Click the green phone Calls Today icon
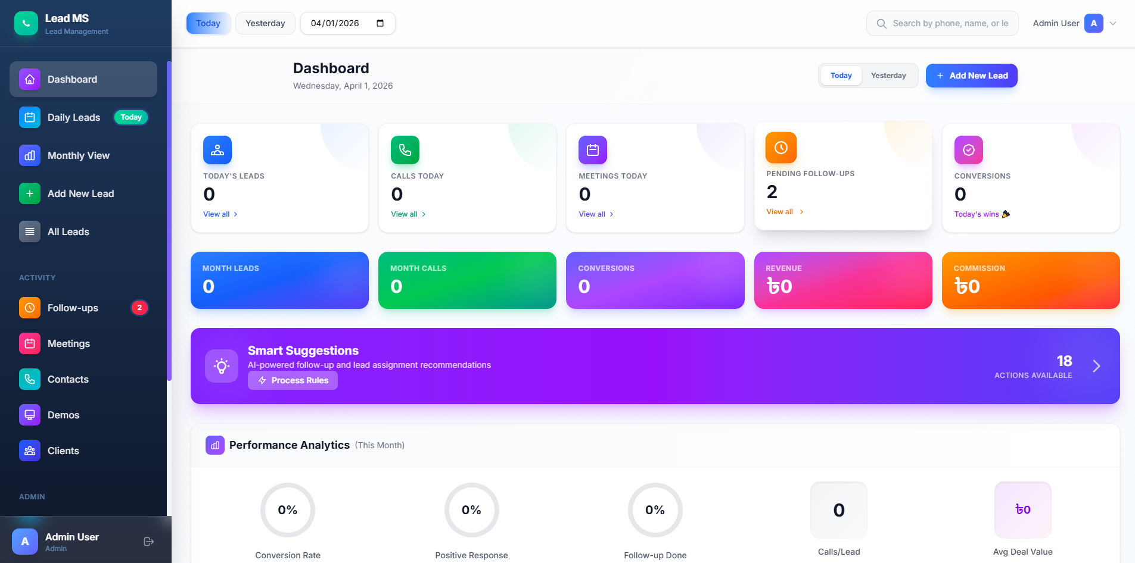The image size is (1135, 563). coord(405,150)
